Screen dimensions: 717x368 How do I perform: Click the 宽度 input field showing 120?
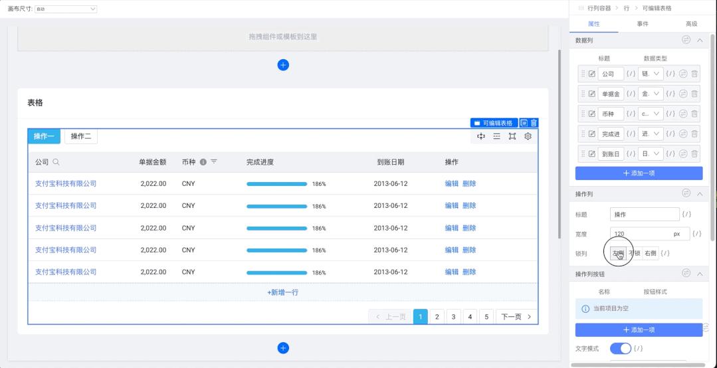coord(641,234)
